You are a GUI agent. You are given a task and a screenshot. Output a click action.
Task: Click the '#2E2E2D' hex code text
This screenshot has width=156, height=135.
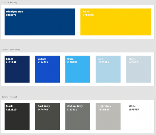11,110
